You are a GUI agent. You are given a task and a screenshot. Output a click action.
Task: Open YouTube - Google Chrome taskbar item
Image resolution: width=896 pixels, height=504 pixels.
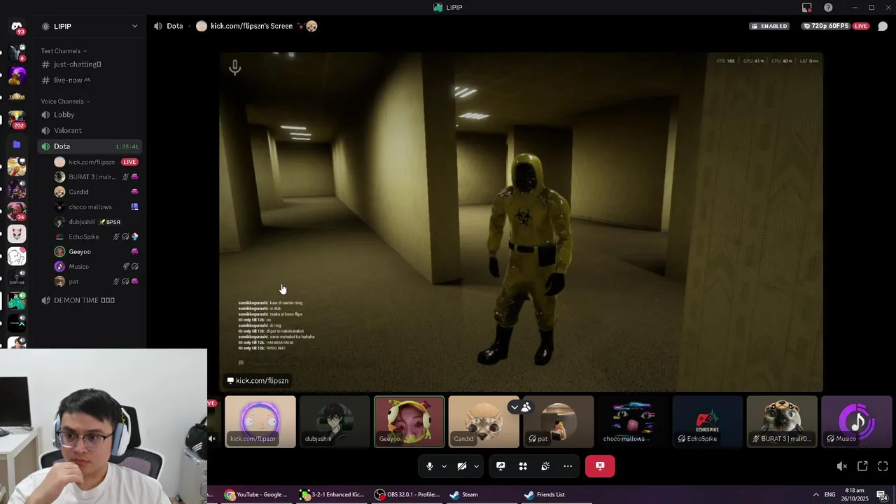pyautogui.click(x=255, y=495)
